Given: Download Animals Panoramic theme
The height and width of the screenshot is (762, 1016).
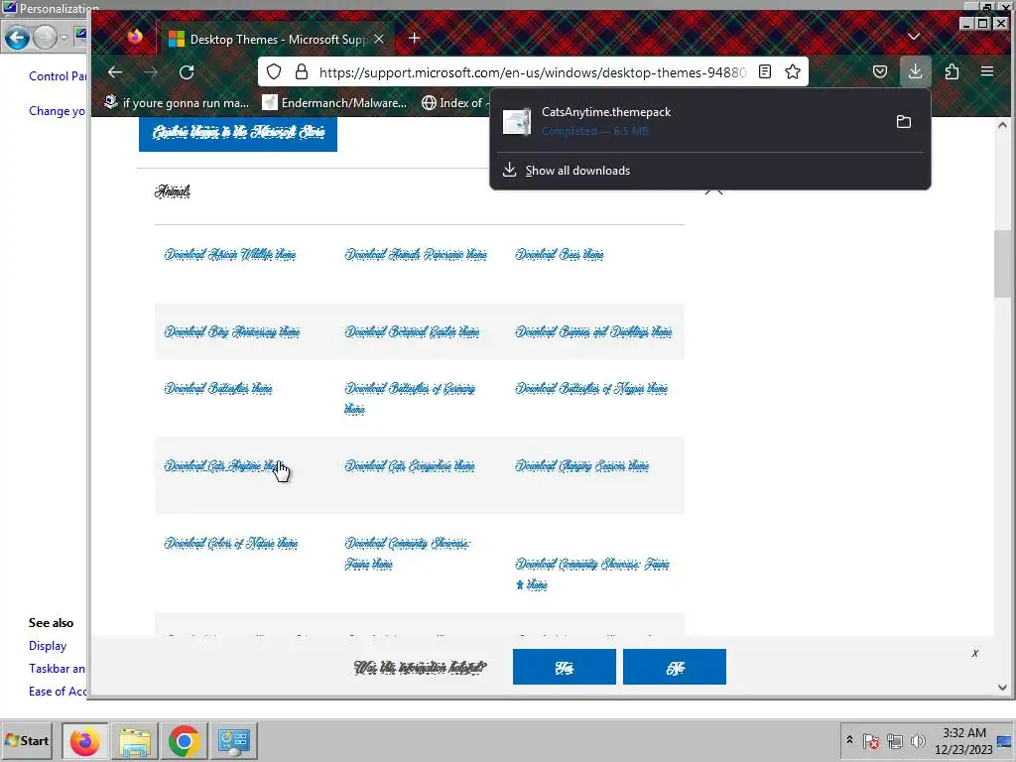Looking at the screenshot, I should point(416,254).
